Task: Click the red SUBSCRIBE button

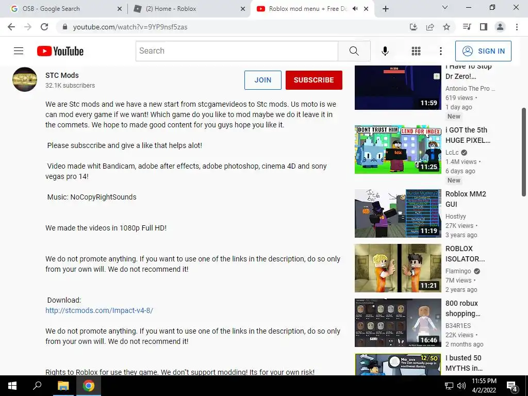Action: [x=314, y=80]
